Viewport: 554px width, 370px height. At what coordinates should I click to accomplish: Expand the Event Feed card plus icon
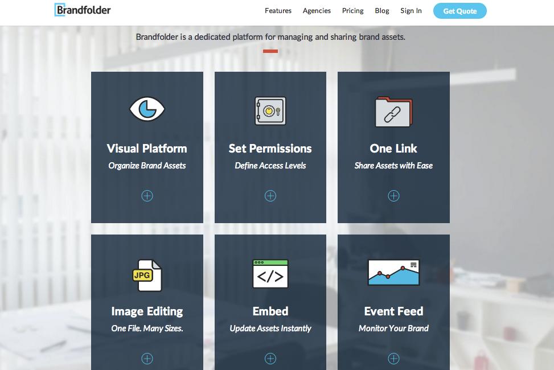(393, 359)
